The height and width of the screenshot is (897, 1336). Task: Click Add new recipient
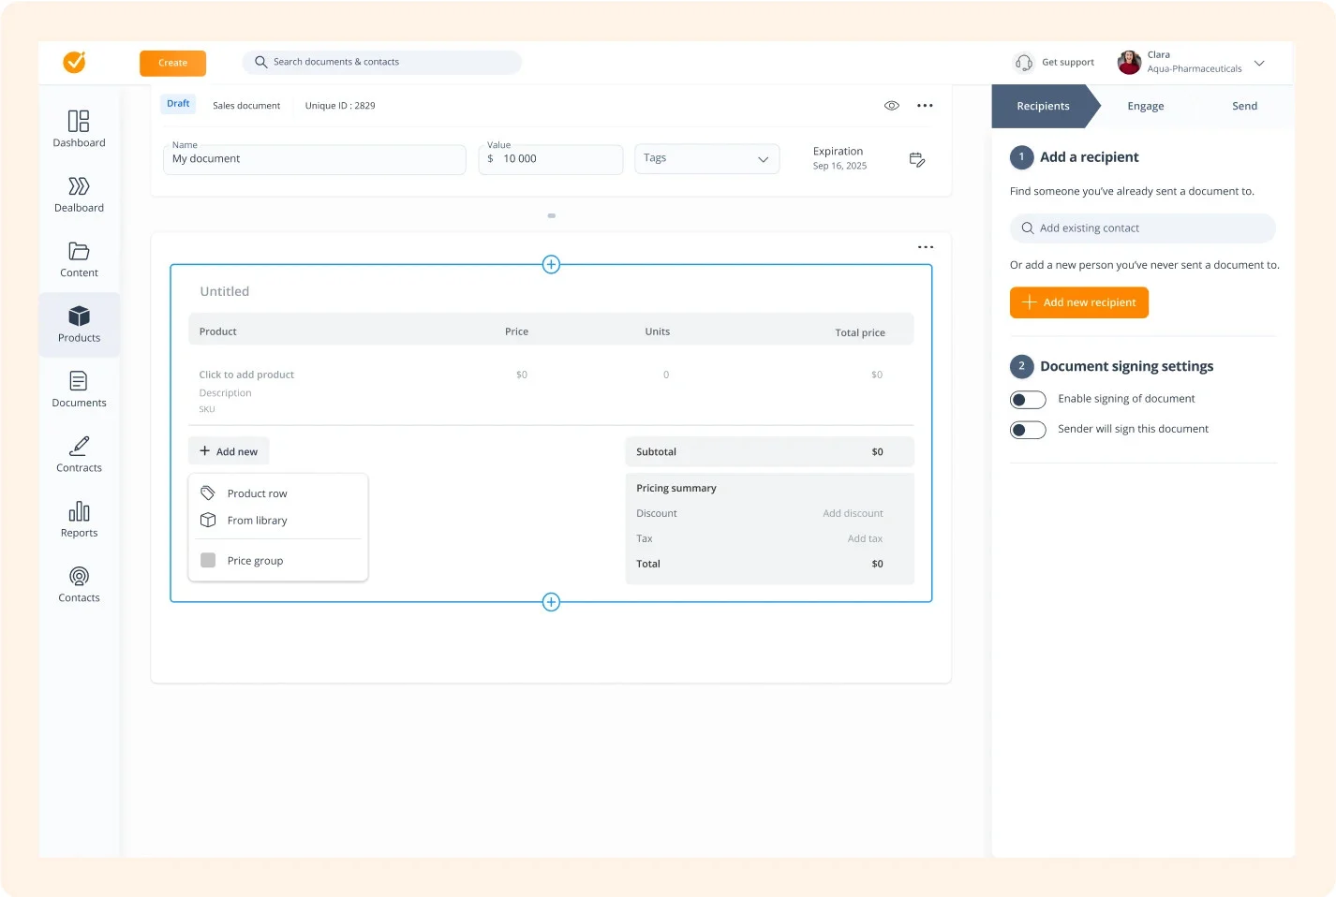pyautogui.click(x=1078, y=302)
